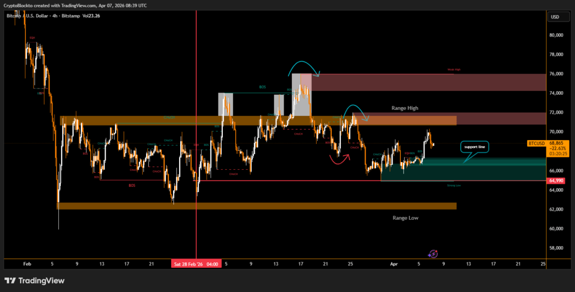Viewport: 575px width, 292px height.
Task: Click the red 64,990 price label
Action: click(x=555, y=180)
